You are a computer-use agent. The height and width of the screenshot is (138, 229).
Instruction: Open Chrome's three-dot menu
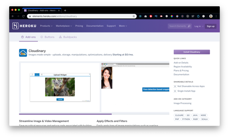click(x=216, y=16)
